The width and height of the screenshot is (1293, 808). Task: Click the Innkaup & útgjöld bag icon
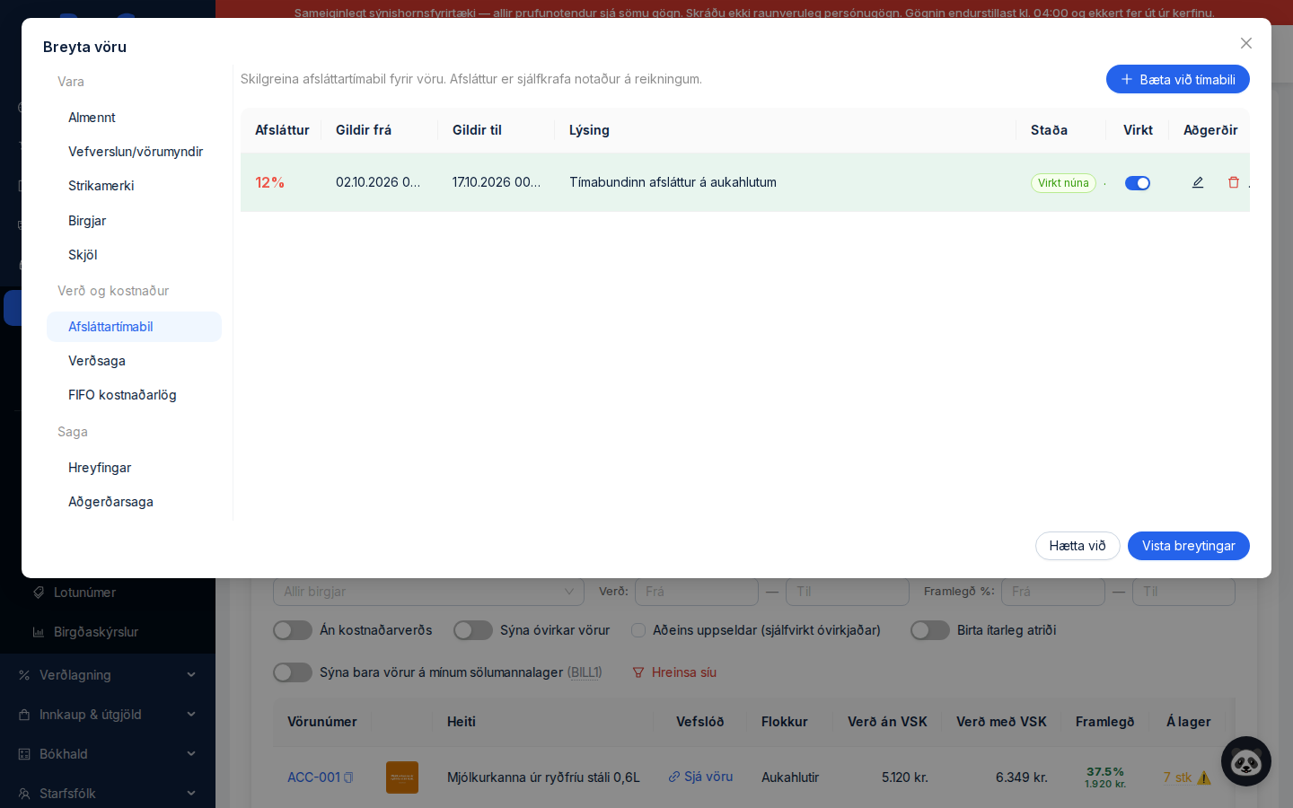(24, 715)
